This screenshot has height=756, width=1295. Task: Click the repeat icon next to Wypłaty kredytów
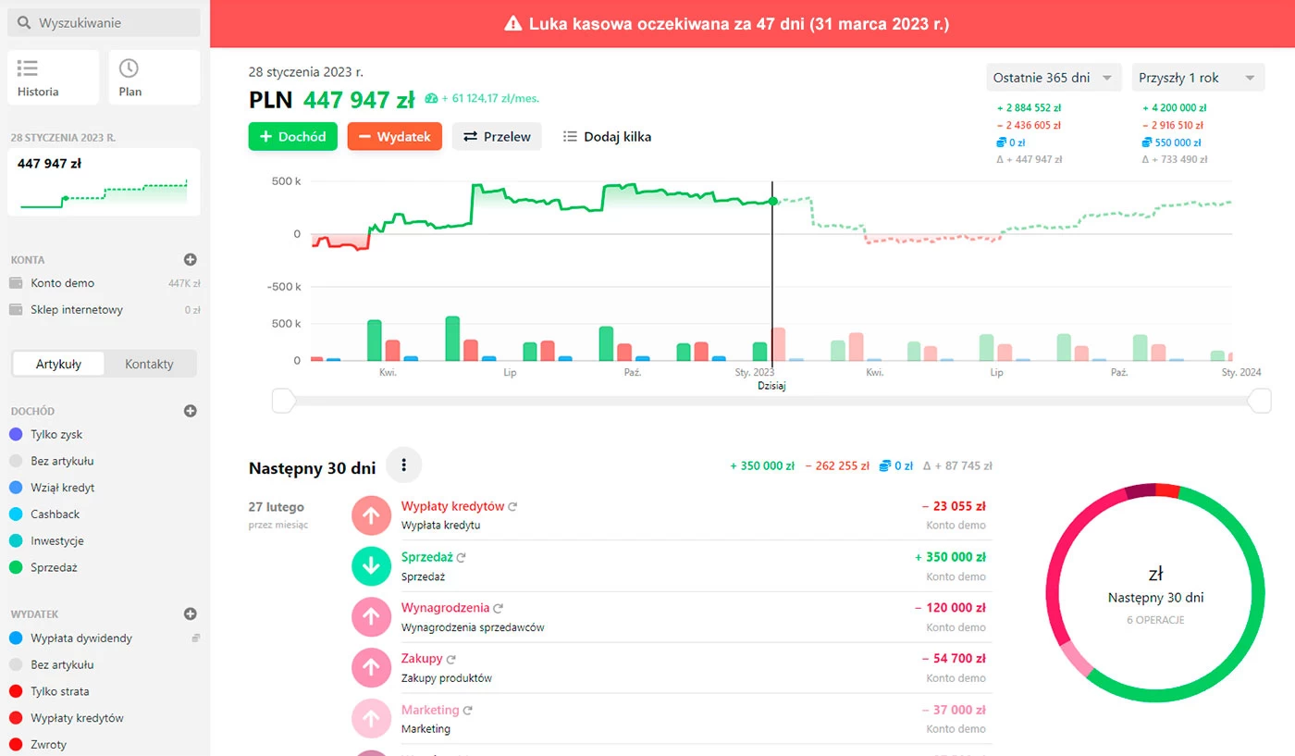click(512, 507)
